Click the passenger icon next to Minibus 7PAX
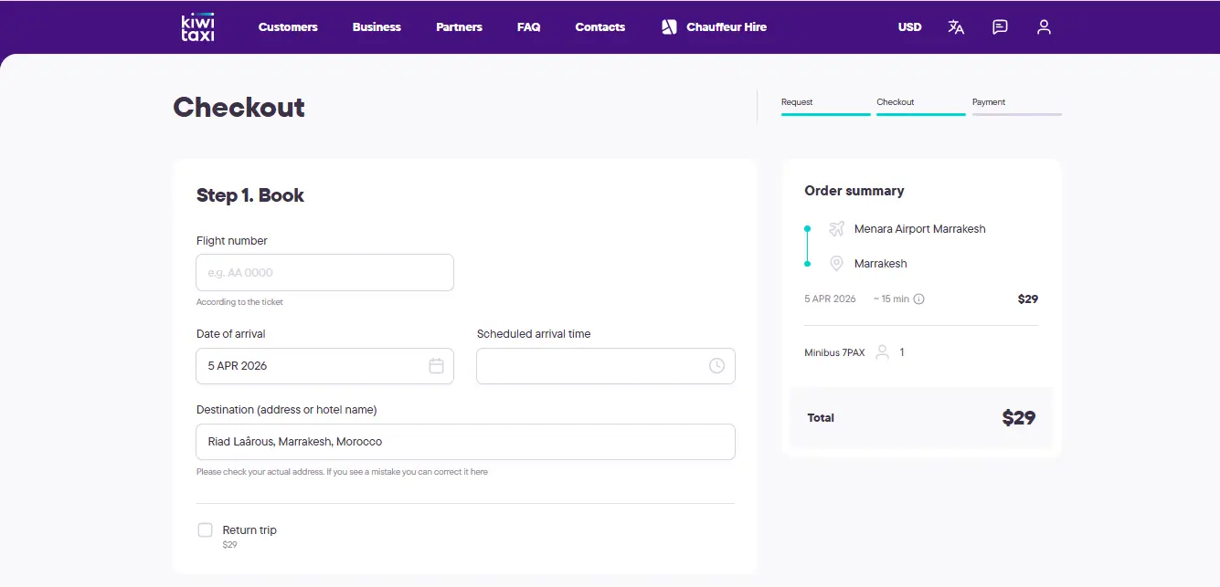Viewport: 1220px width, 587px height. pos(880,351)
